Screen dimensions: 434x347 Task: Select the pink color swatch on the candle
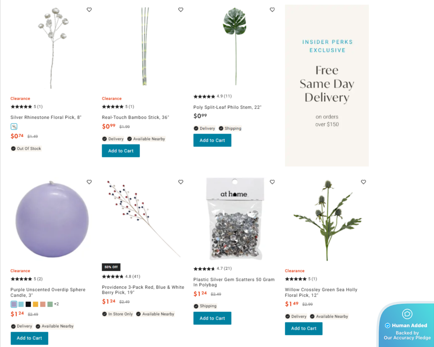42,304
